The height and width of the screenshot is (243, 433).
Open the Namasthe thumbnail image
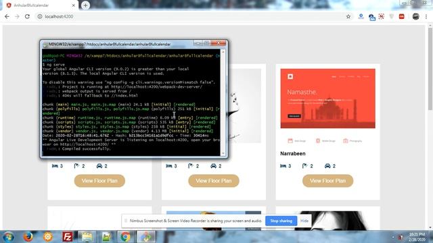[327, 99]
